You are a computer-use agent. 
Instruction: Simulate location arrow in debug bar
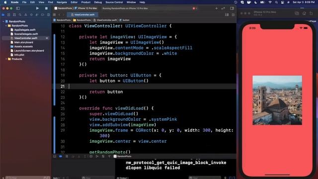(109, 156)
